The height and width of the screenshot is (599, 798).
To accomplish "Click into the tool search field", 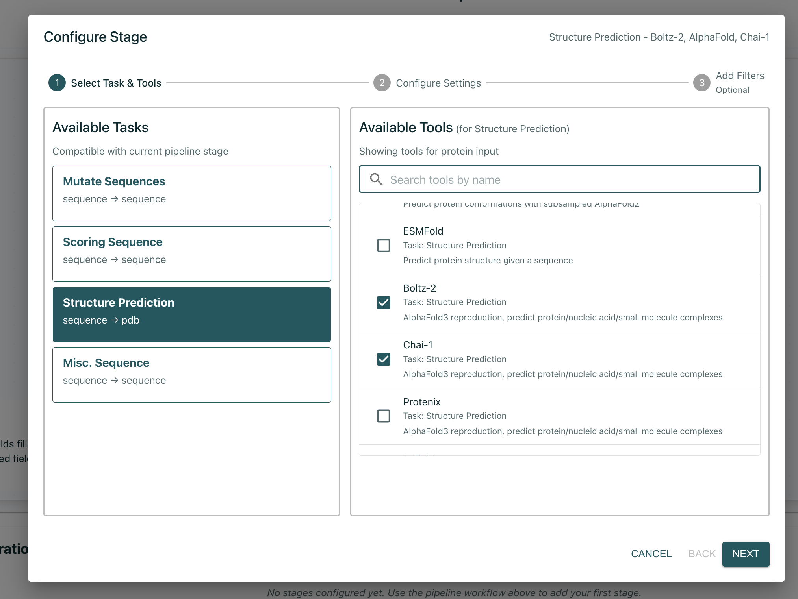I will point(559,179).
